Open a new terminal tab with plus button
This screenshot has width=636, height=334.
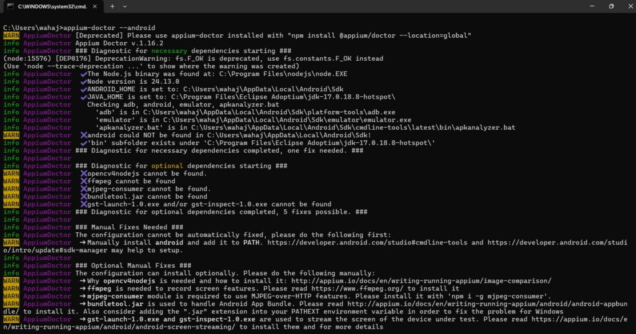coord(112,6)
